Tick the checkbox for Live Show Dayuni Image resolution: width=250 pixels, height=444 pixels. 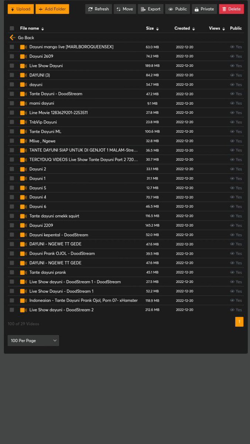click(x=12, y=65)
